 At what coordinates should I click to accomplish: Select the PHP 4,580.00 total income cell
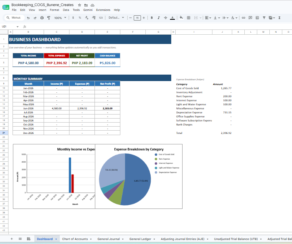tap(28, 63)
